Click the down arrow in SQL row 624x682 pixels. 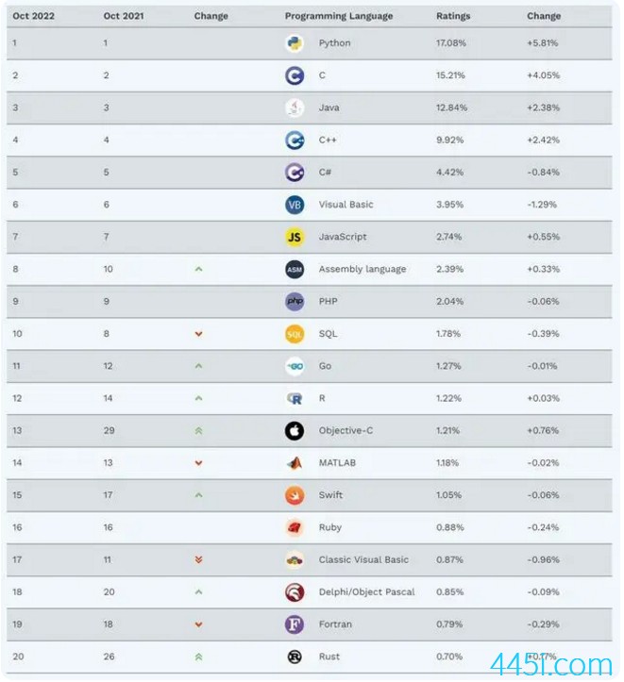199,334
